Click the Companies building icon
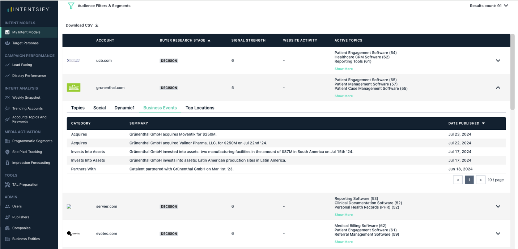Screen dimensions: 518x249 [x=7, y=228]
